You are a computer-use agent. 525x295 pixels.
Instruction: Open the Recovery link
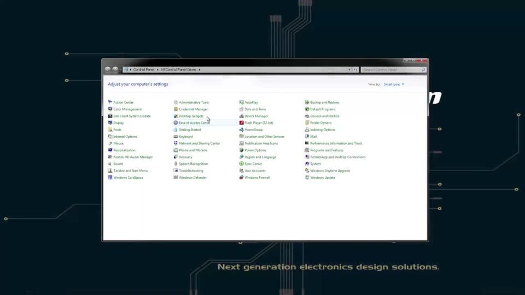185,157
